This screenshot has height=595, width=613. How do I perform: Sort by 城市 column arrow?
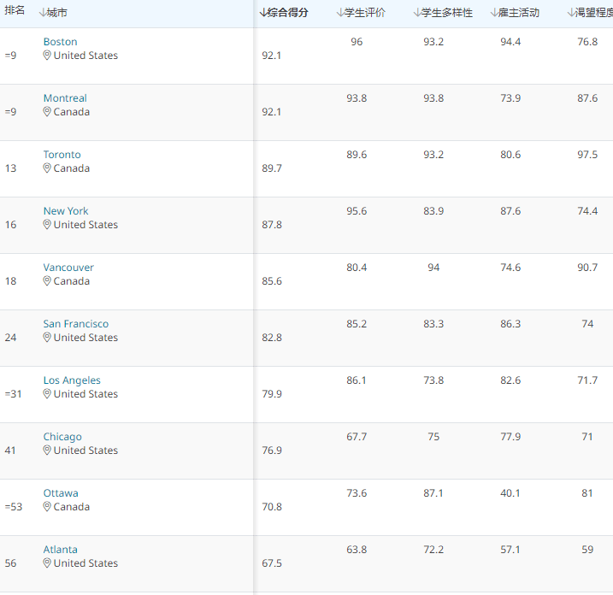pyautogui.click(x=43, y=13)
